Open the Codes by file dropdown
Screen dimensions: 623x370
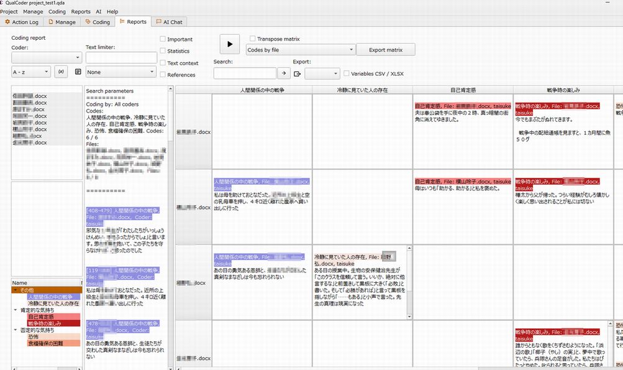point(301,50)
